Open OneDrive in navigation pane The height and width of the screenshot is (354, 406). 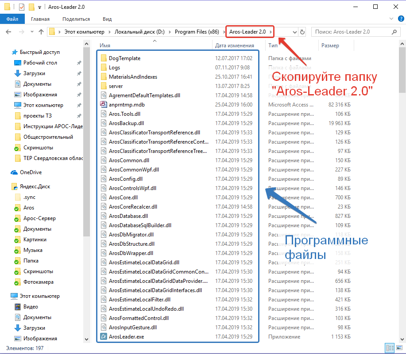click(31, 172)
